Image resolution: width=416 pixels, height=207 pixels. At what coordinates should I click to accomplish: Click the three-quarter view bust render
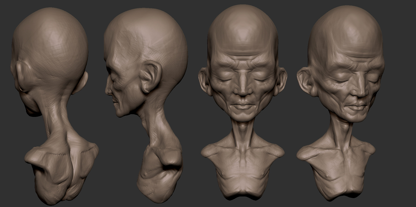pos(341,103)
